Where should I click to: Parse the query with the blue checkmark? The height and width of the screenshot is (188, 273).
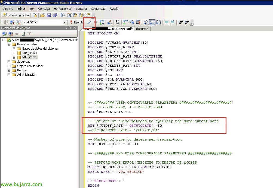click(x=89, y=22)
